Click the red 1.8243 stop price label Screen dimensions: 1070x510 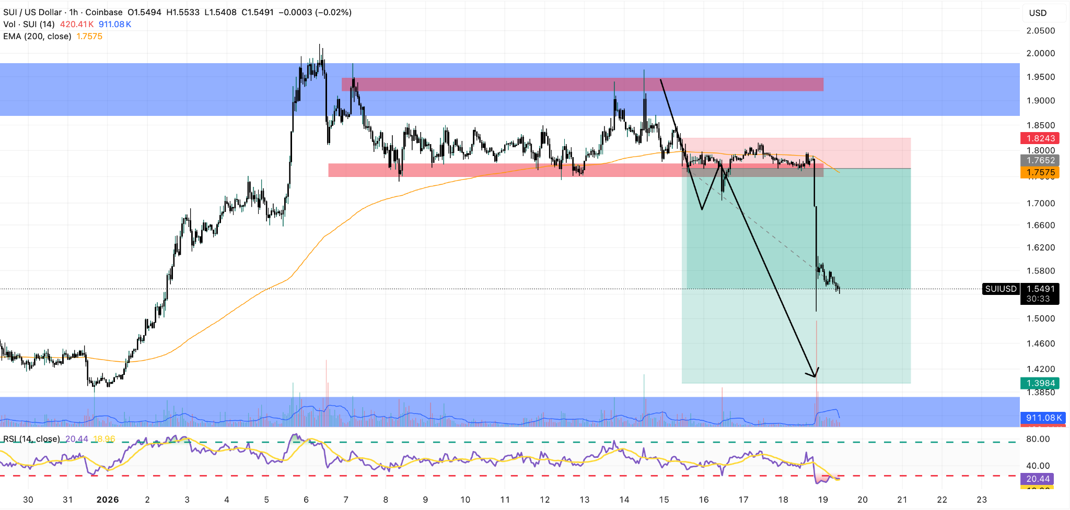point(1040,138)
